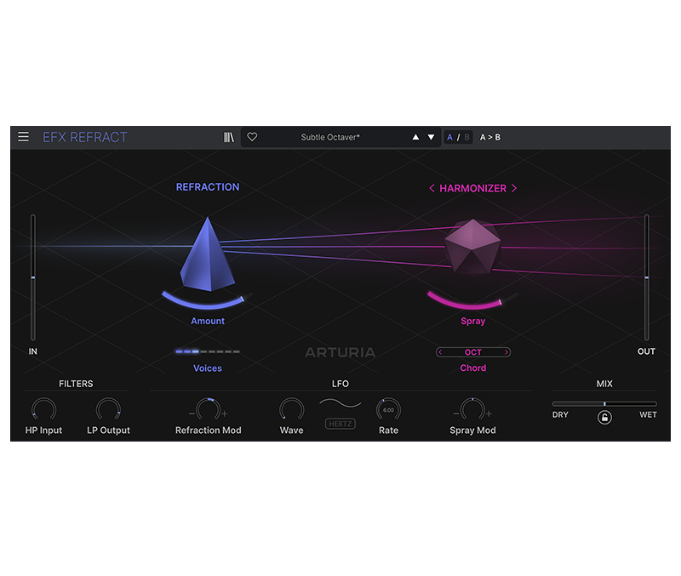Screen dimensions: 681x576
Task: Click the Amount label
Action: (208, 321)
